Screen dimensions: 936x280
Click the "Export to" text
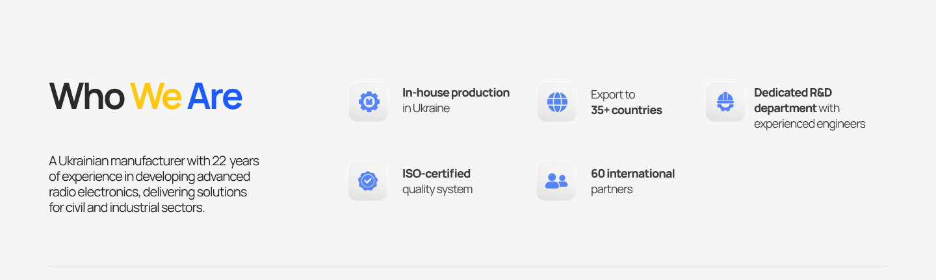(612, 95)
